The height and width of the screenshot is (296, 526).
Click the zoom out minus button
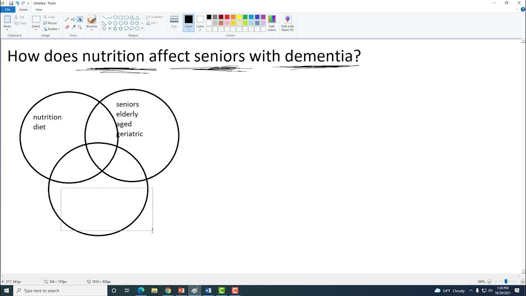click(489, 282)
